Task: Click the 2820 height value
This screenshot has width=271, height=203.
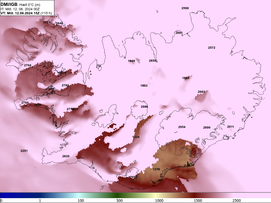Action: click(66, 156)
